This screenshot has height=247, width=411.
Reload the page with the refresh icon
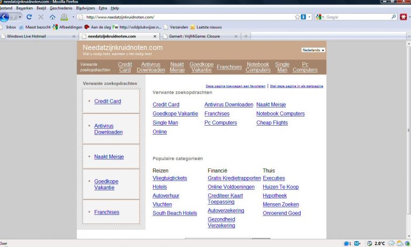click(29, 17)
